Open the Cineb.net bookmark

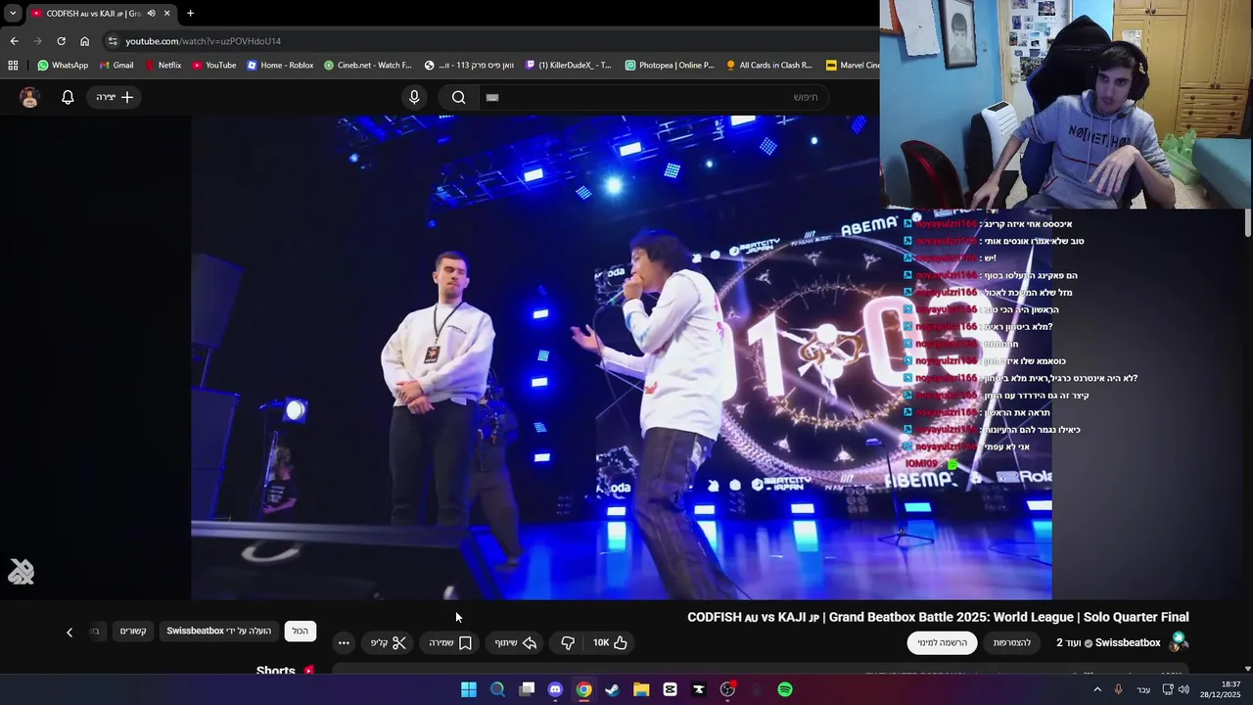tap(367, 66)
